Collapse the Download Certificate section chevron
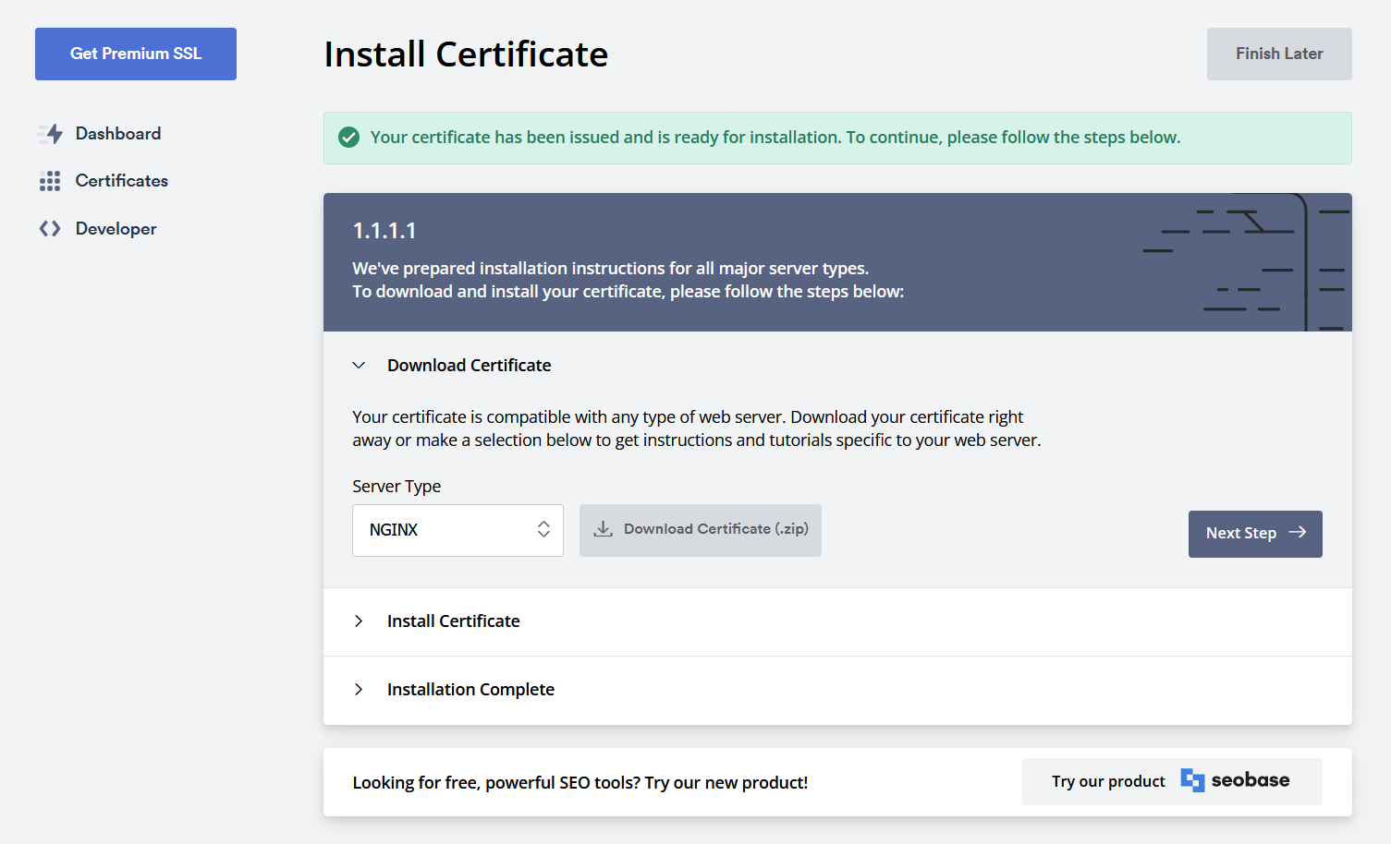The image size is (1391, 844). 359,366
